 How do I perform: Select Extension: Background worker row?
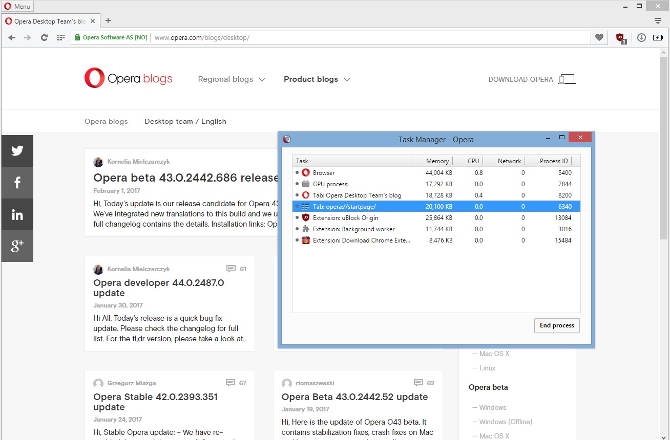point(436,229)
